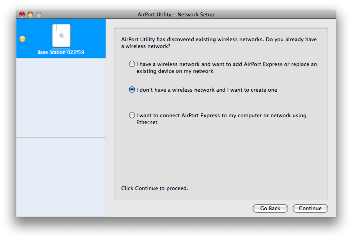
Task: Select the "Base Station 022f59" label
Action: [61, 52]
